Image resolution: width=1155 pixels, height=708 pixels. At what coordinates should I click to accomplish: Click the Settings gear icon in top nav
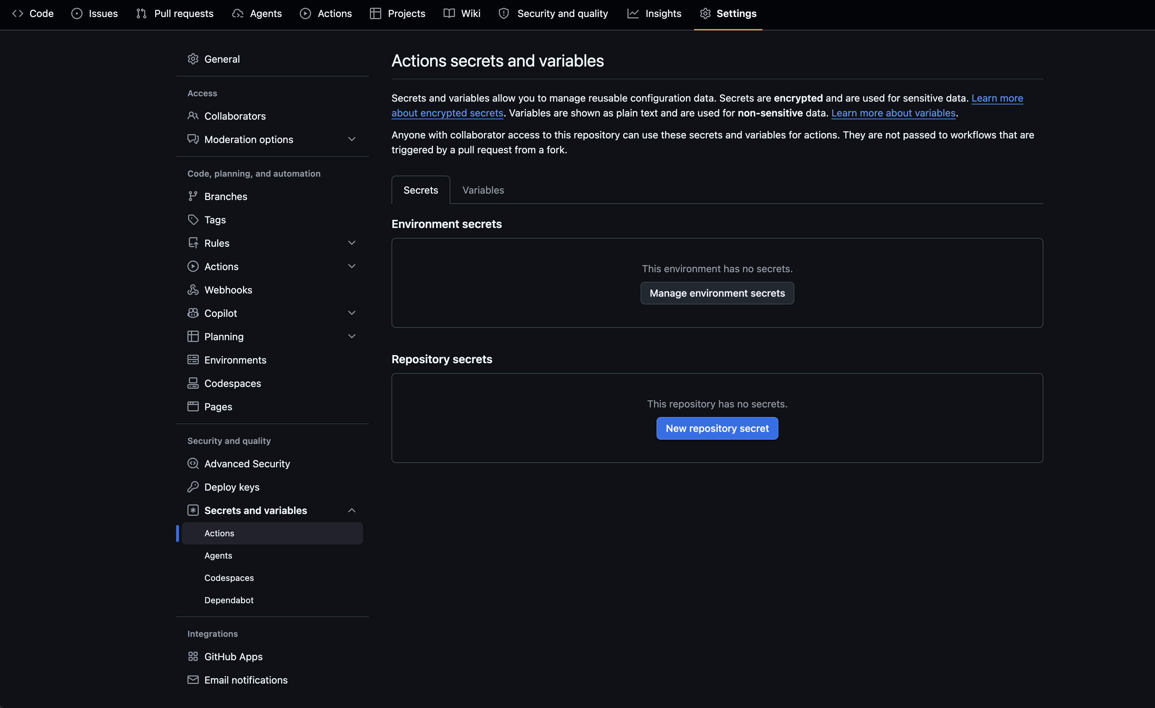(705, 13)
